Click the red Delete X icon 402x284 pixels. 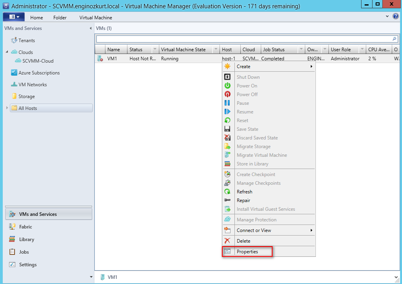[x=227, y=241]
